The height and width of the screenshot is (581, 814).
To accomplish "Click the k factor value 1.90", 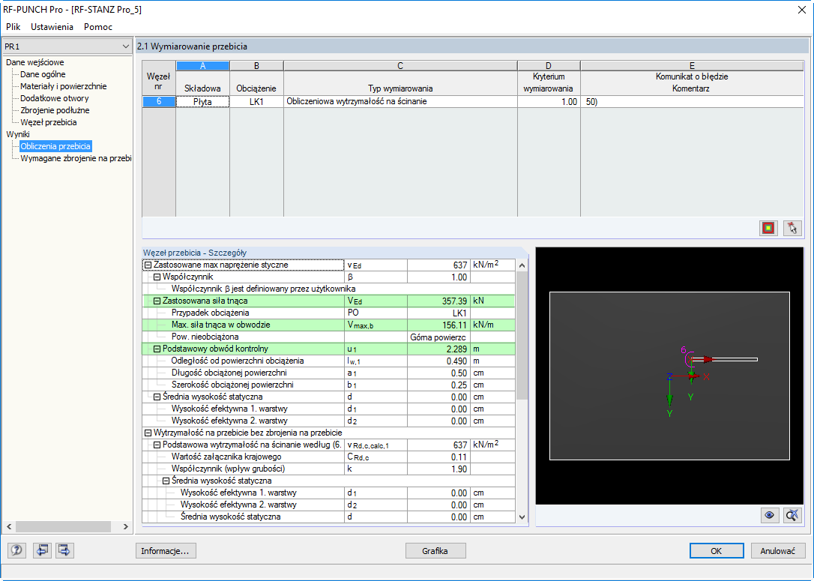I will pyautogui.click(x=438, y=469).
